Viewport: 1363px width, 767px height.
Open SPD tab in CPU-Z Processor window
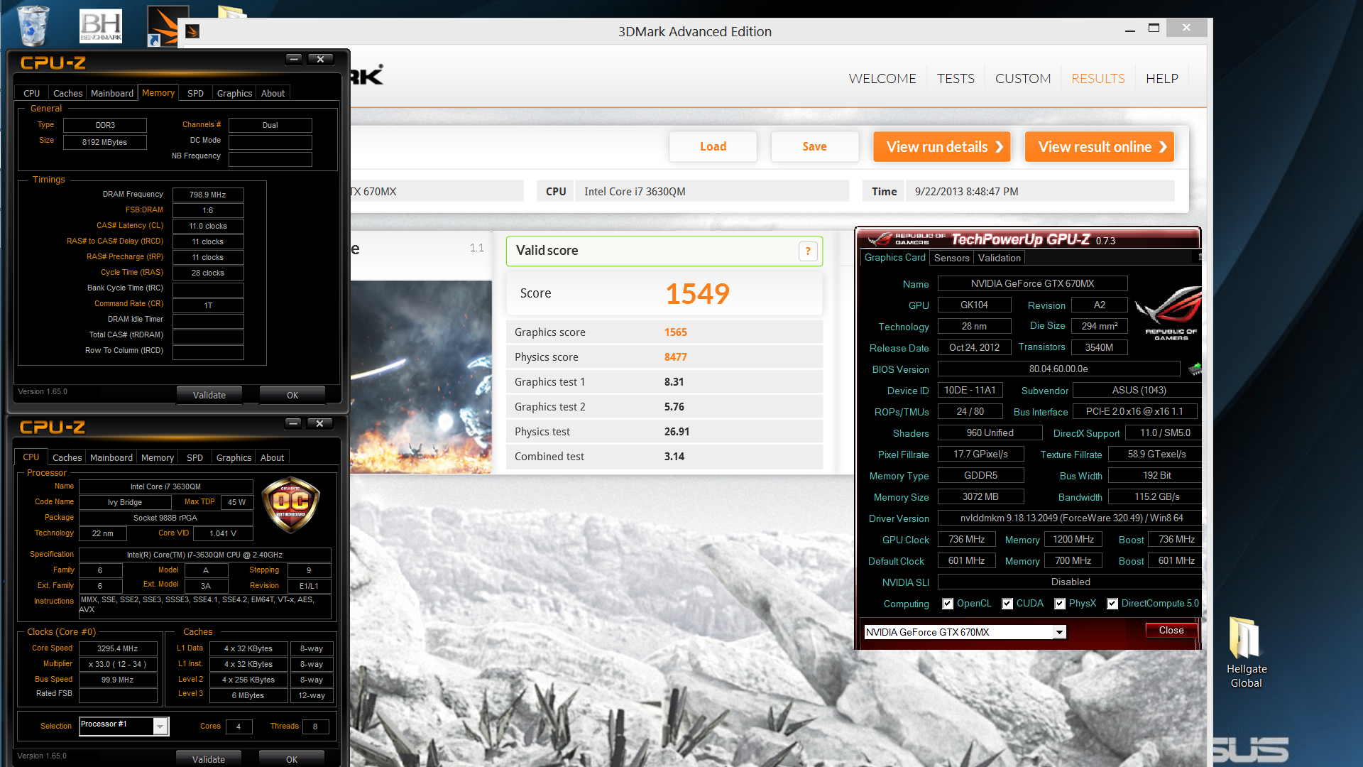pos(195,457)
